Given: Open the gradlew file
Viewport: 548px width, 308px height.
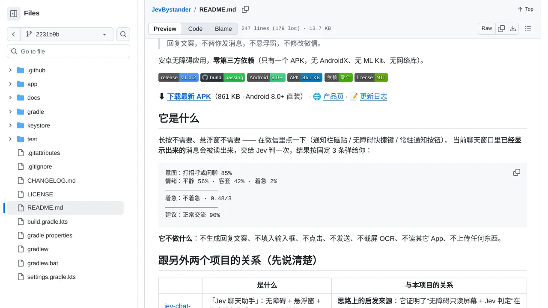Looking at the screenshot, I should pyautogui.click(x=38, y=249).
